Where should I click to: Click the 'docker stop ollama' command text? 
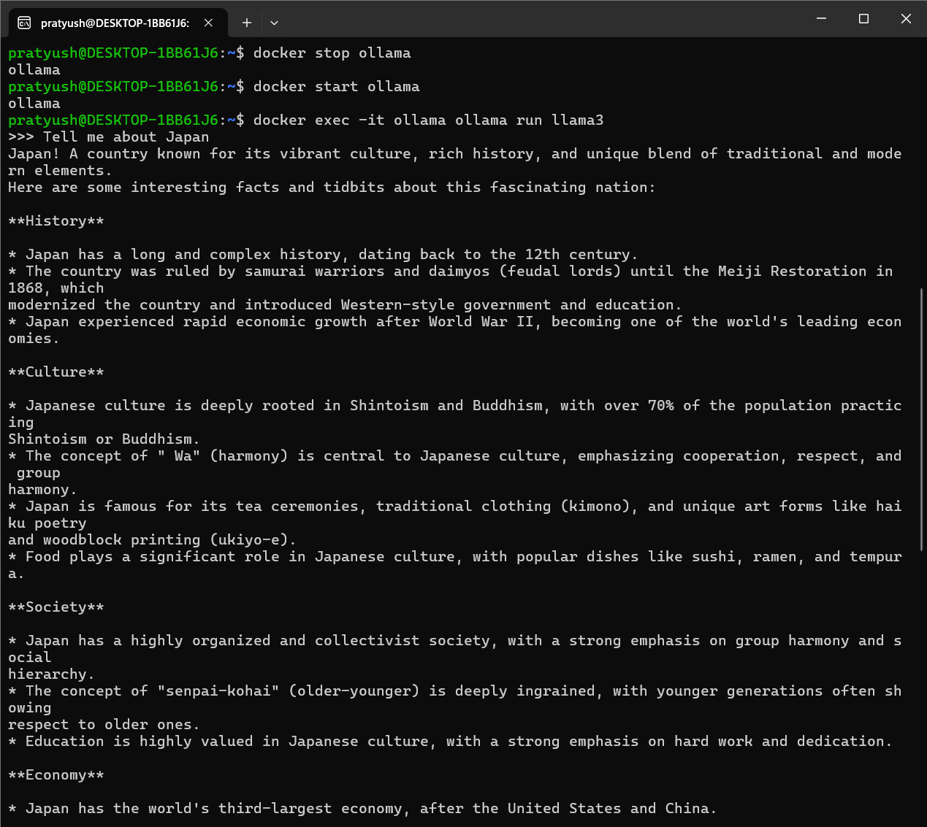click(x=332, y=53)
